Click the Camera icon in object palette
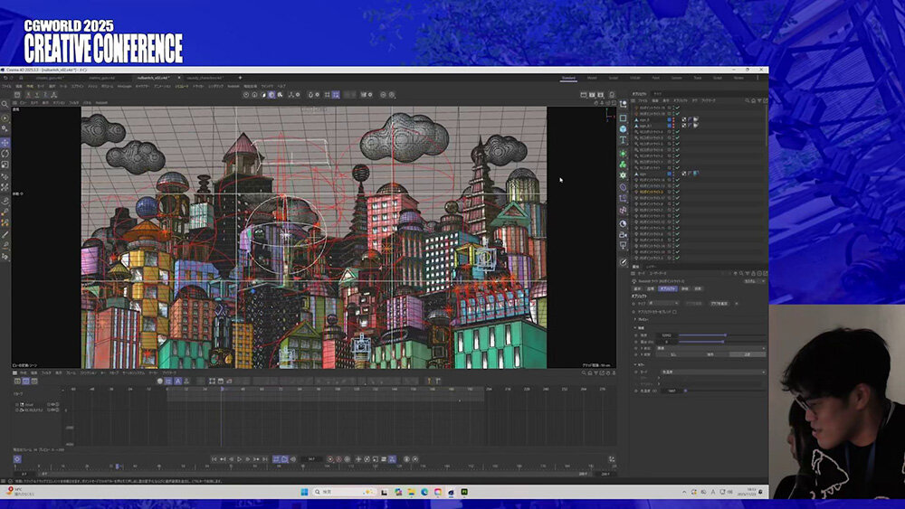This screenshot has width=905, height=509. coord(624,234)
